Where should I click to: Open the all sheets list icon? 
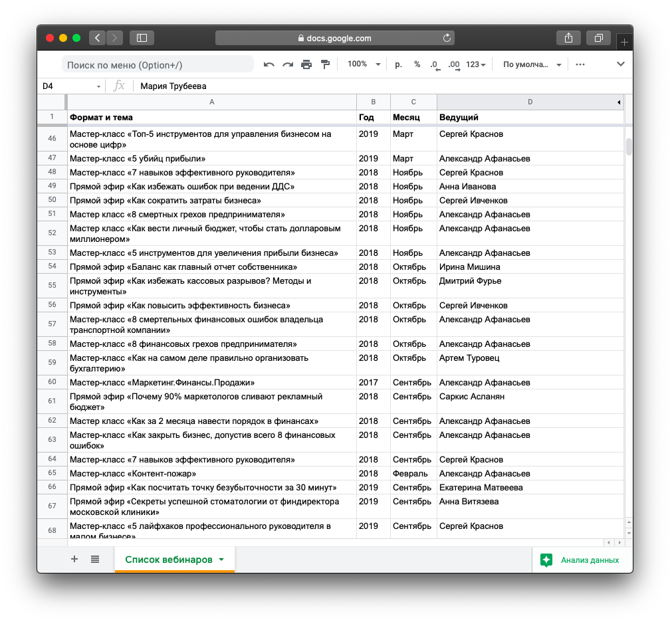click(x=95, y=560)
